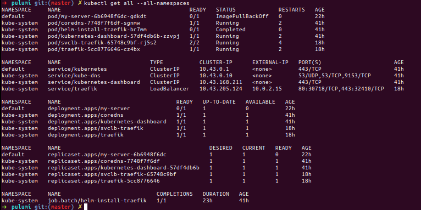Click service/kubernetes entry
This screenshot has width=421, height=210.
pyautogui.click(x=77, y=69)
